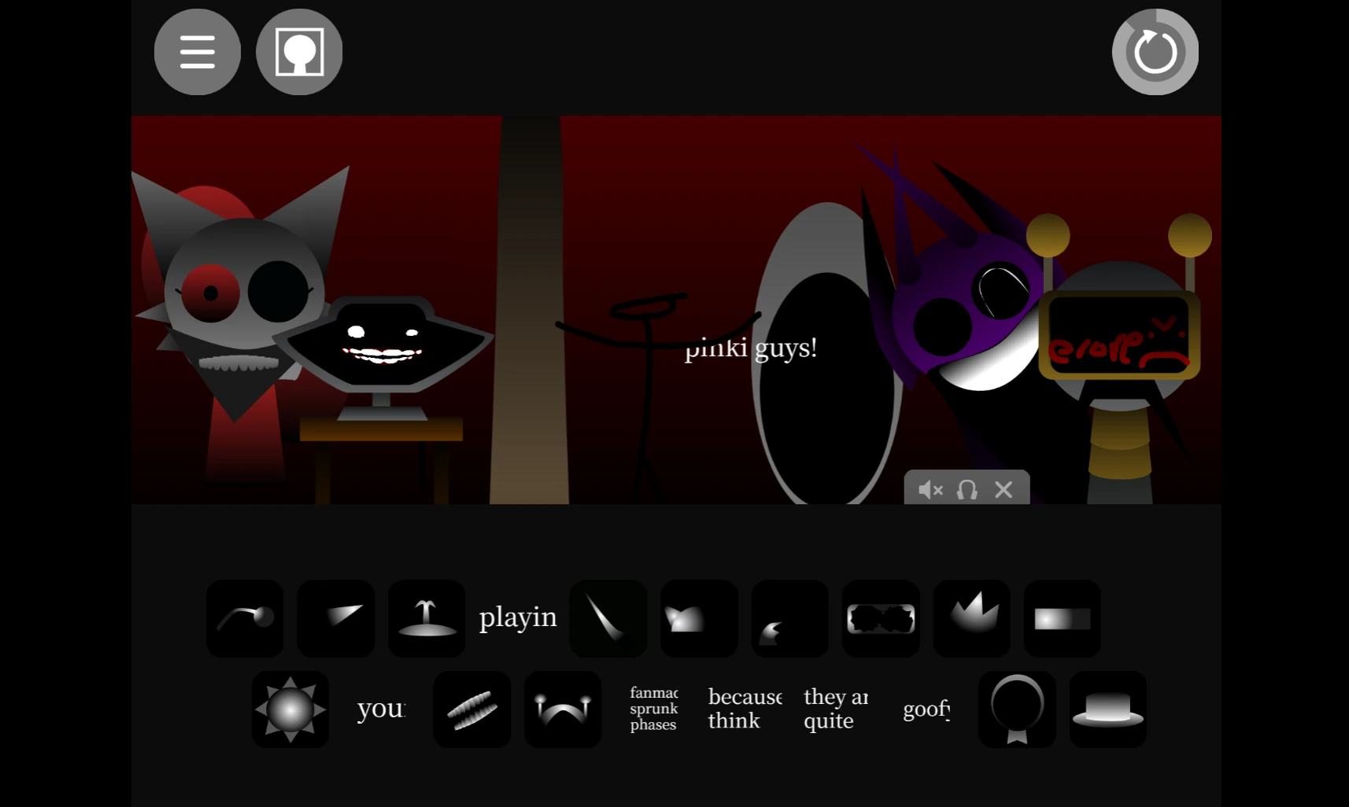Click the 'goofy' word sound

926,709
